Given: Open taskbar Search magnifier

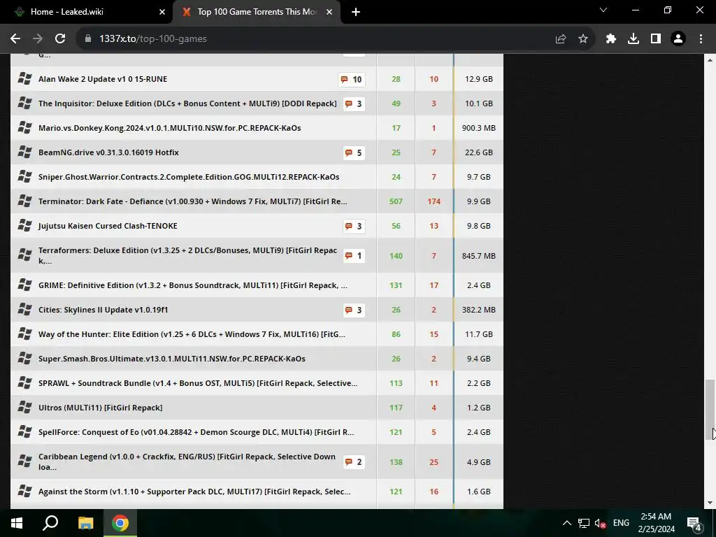Looking at the screenshot, I should pos(50,523).
